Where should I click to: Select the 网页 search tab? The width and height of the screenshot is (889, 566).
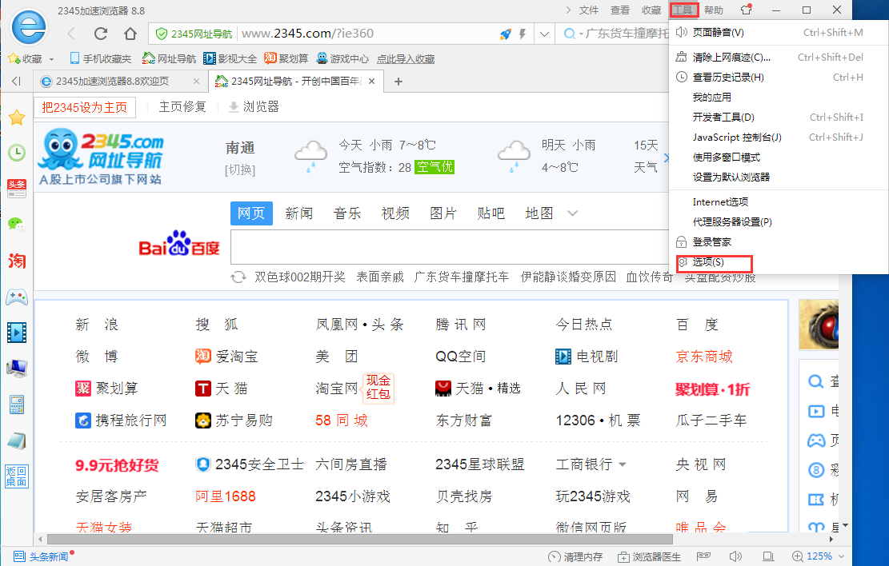[251, 213]
